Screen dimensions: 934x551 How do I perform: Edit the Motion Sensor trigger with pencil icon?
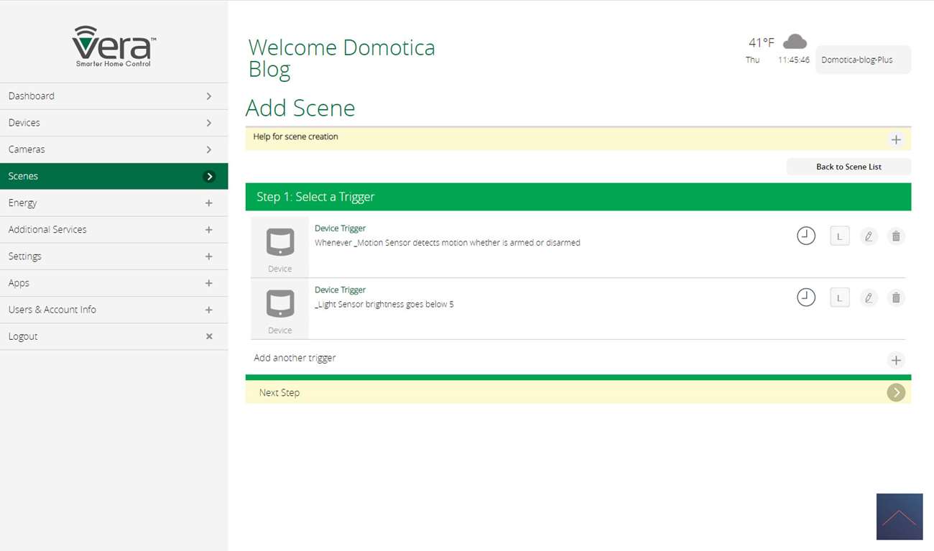(869, 236)
